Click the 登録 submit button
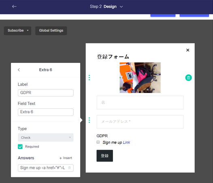This screenshot has width=213, height=183. pyautogui.click(x=104, y=156)
